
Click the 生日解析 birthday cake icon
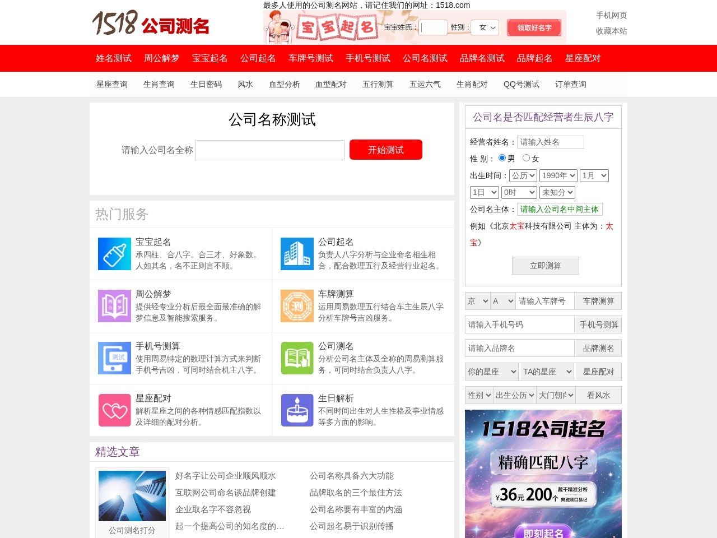[x=297, y=410]
